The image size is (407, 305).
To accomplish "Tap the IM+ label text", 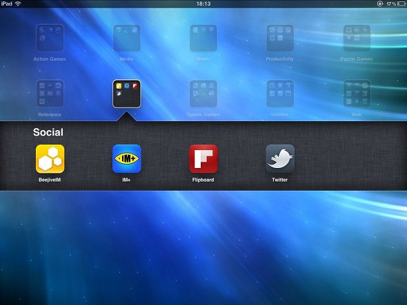I will pyautogui.click(x=126, y=180).
